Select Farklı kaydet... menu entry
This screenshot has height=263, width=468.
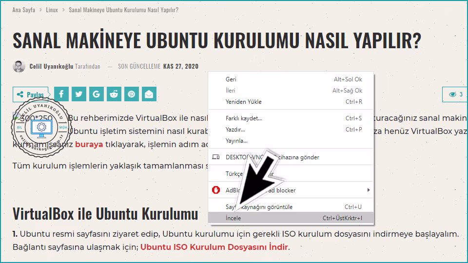click(291, 118)
